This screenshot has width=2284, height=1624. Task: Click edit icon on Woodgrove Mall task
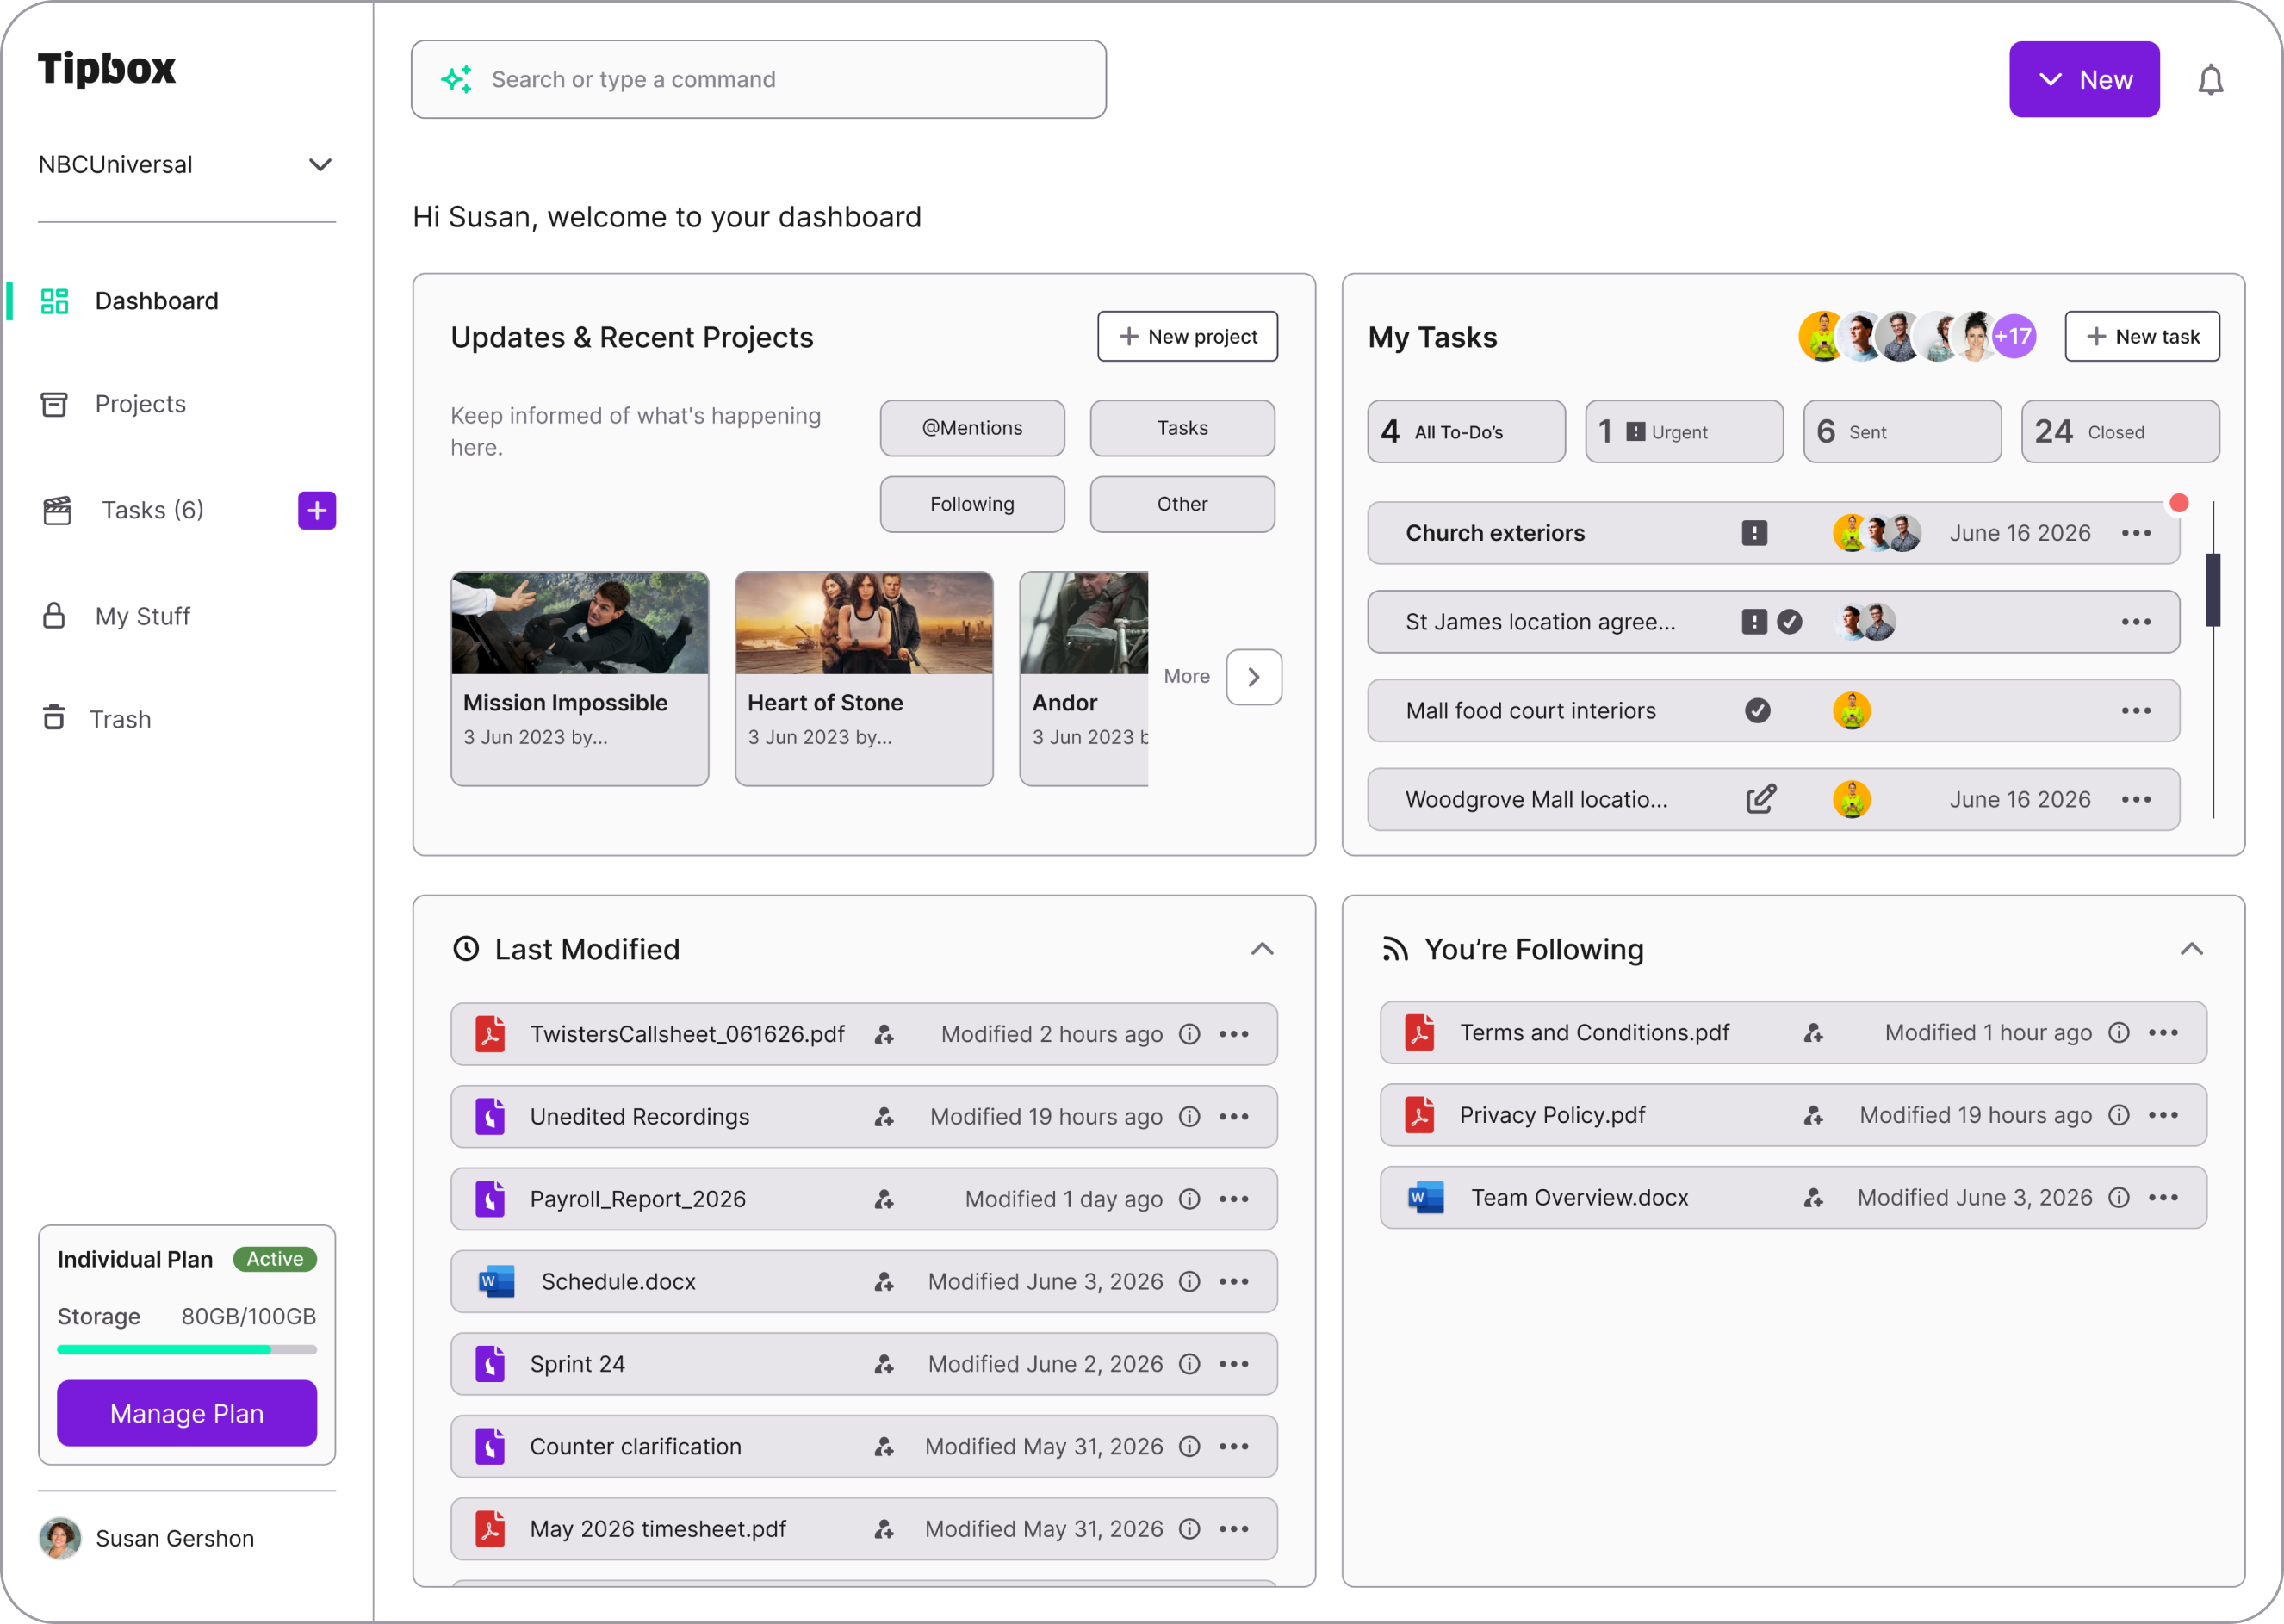pos(1760,799)
